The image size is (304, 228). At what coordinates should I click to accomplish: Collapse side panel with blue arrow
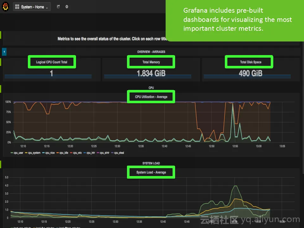(4, 52)
